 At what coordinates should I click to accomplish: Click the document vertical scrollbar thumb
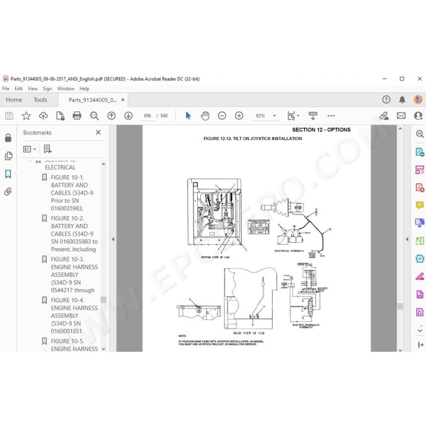click(400, 307)
